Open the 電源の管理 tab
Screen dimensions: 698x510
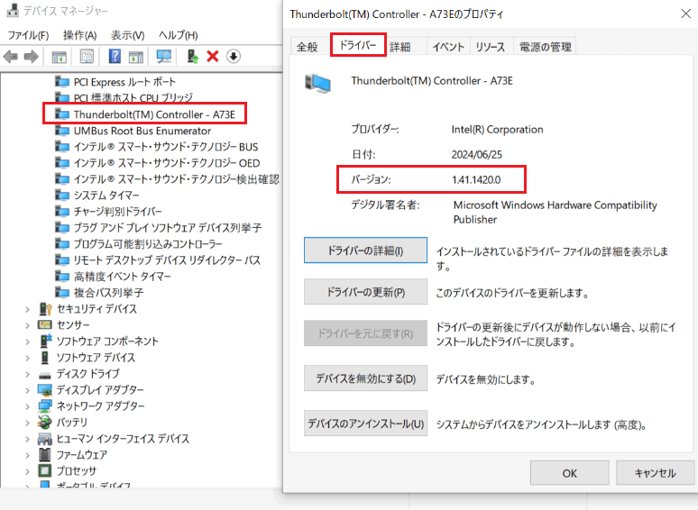(544, 47)
